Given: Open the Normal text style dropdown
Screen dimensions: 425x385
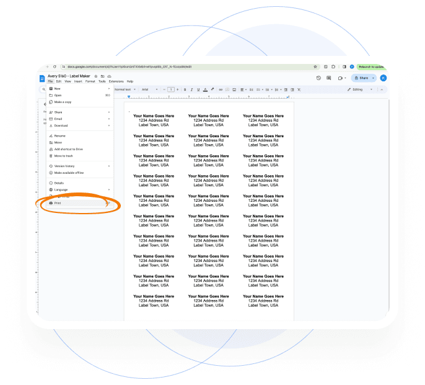Looking at the screenshot, I should [125, 89].
